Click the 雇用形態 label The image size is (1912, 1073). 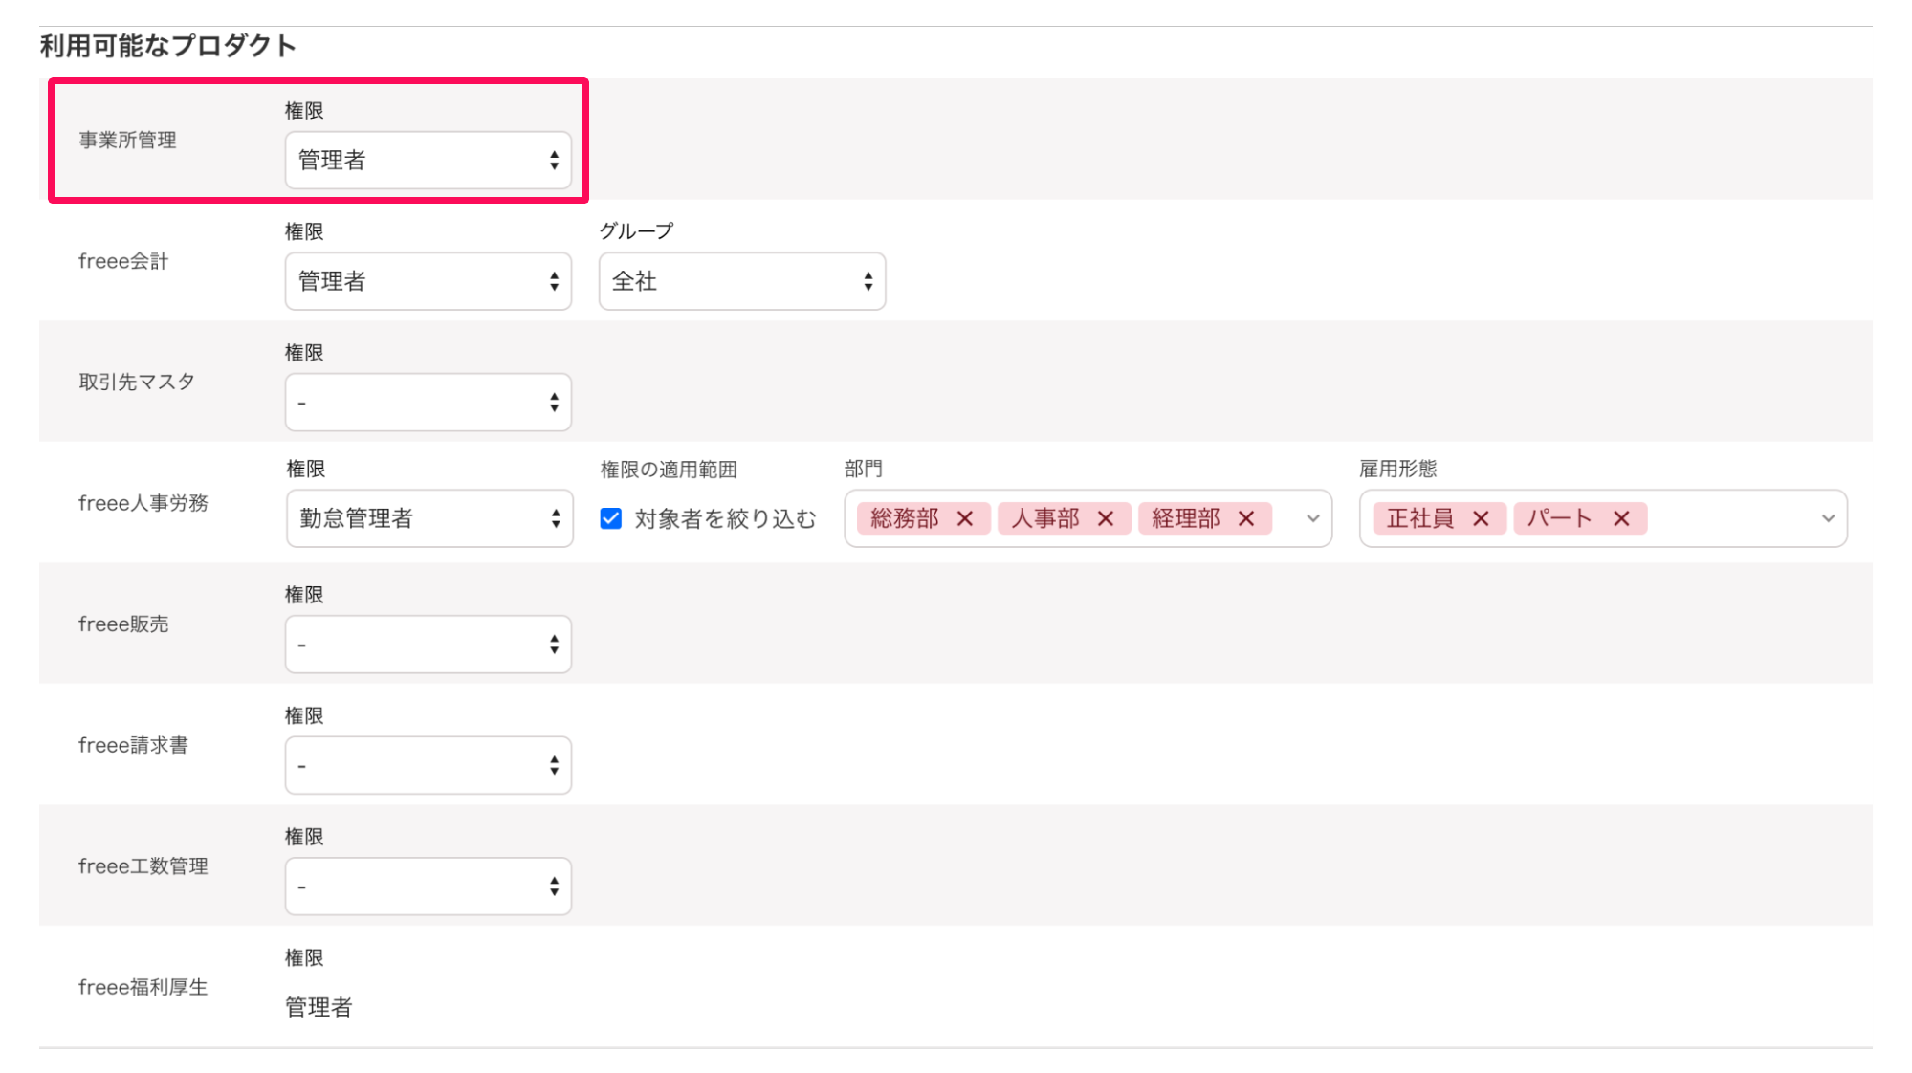click(x=1398, y=469)
